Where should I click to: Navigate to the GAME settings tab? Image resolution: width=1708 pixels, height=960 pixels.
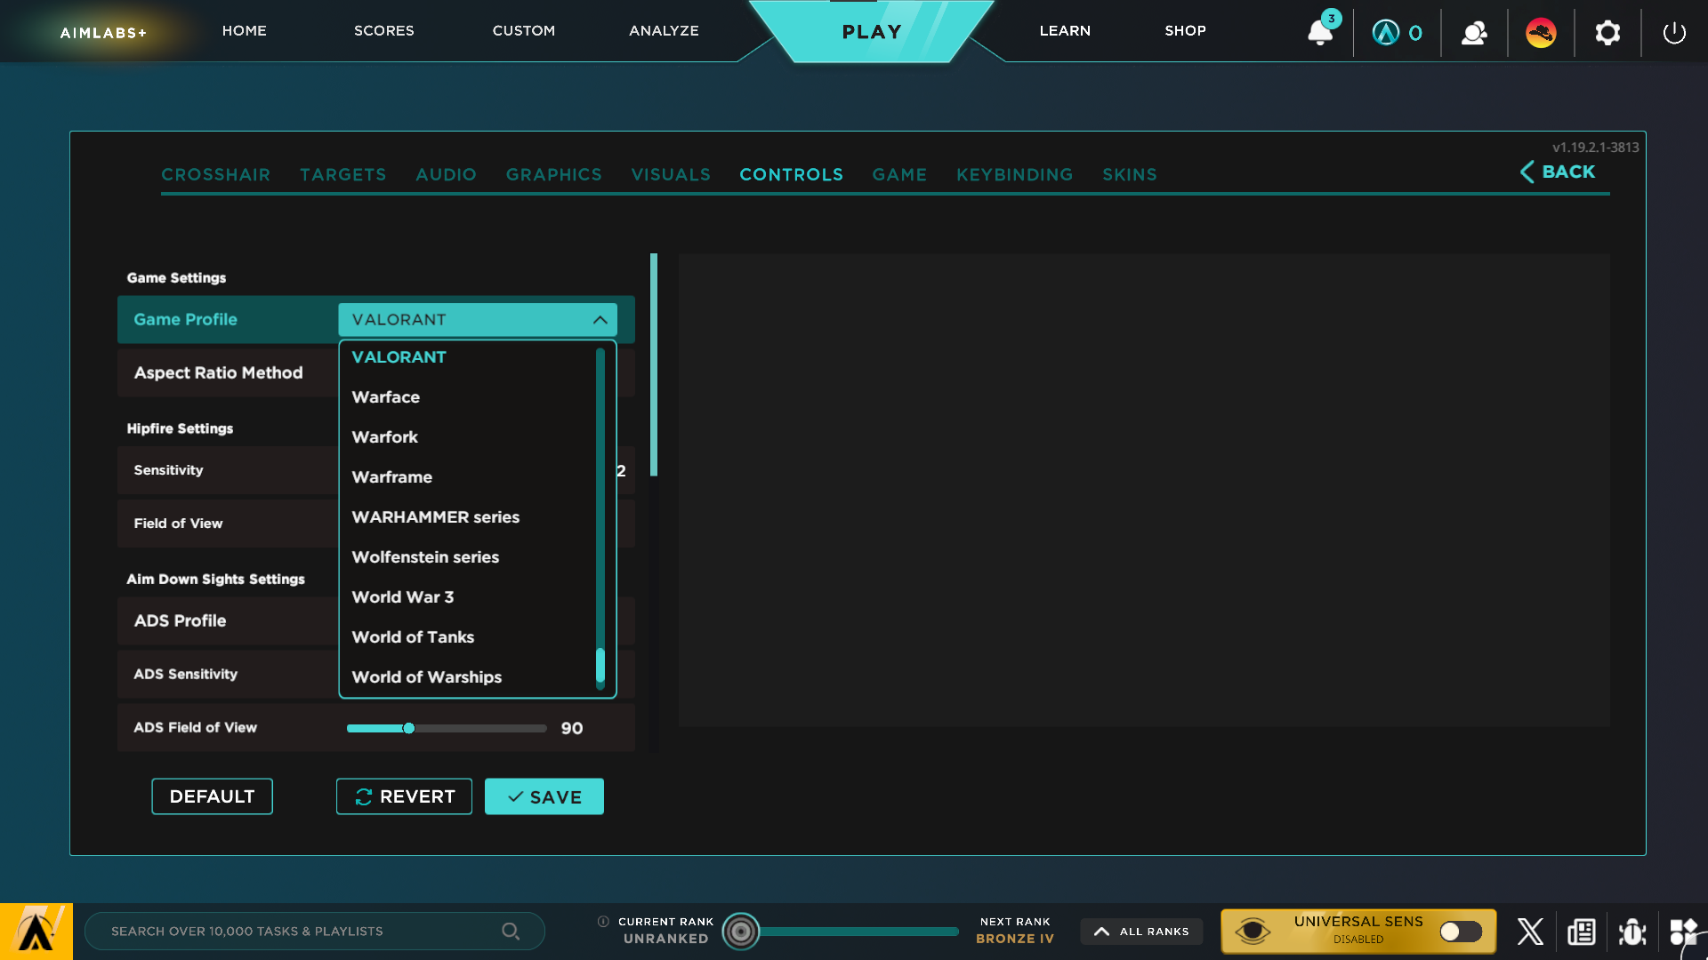[x=899, y=173]
